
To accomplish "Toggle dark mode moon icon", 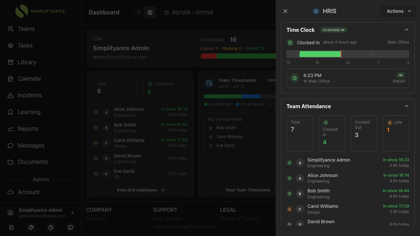I will 51,227.
